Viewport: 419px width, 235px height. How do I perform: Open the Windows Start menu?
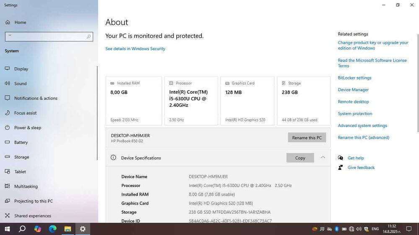(8, 229)
